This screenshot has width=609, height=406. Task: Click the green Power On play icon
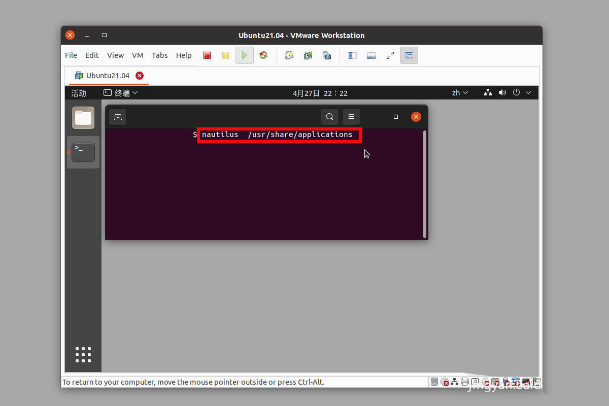click(244, 55)
